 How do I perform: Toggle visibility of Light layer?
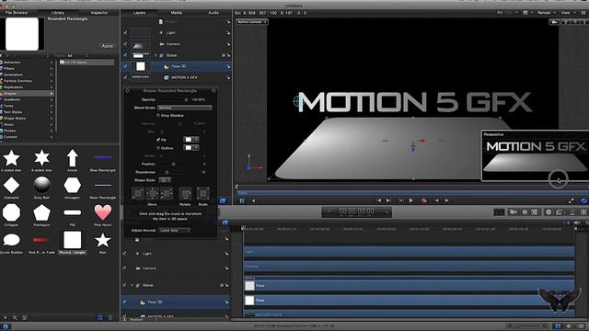click(125, 33)
